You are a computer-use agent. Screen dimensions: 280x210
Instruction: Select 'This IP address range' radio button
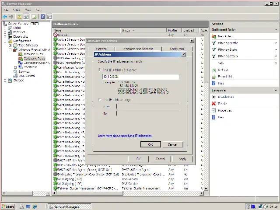99,100
